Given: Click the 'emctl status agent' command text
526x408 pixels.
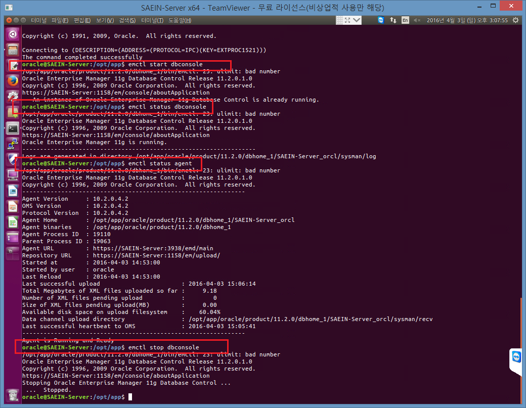Looking at the screenshot, I should [x=160, y=163].
